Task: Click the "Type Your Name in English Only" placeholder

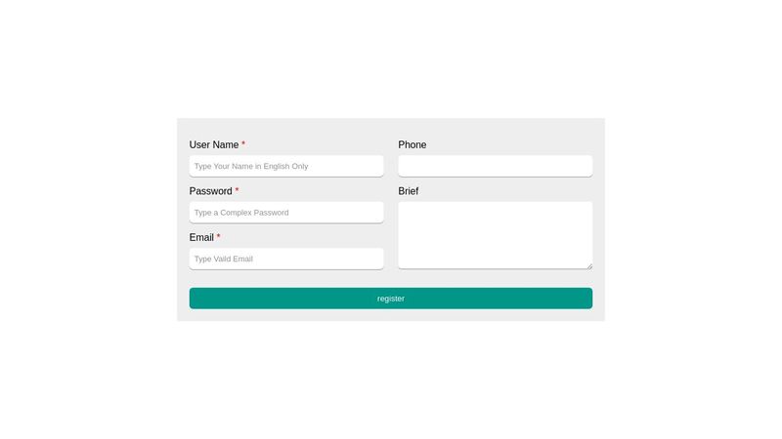Action: pos(251,167)
